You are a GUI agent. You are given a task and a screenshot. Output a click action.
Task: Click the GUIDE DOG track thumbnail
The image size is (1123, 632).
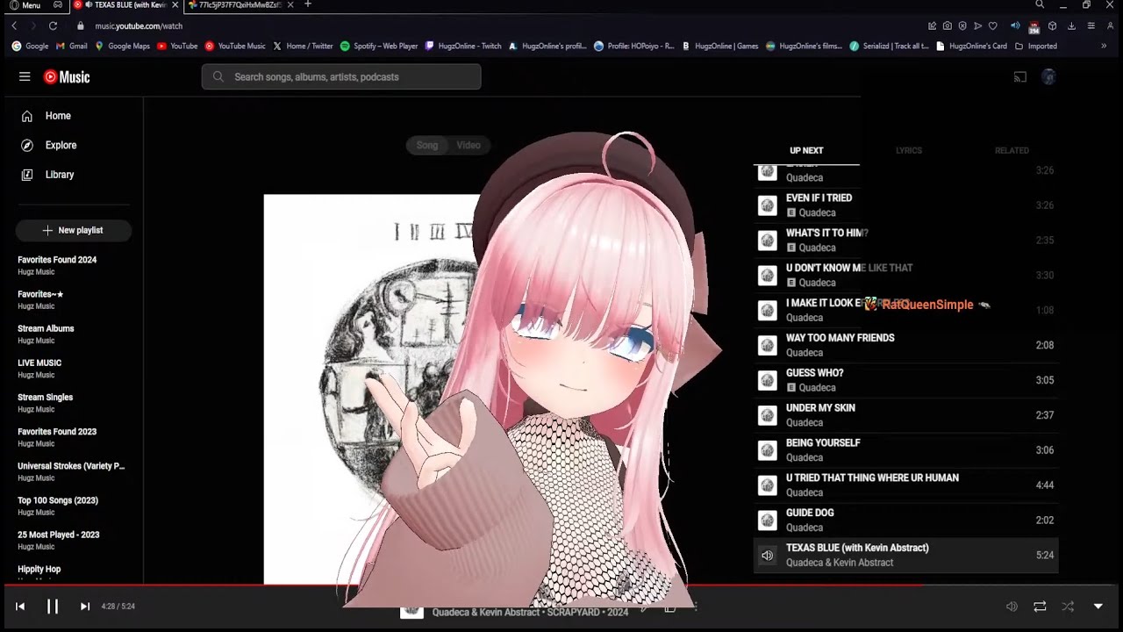(768, 521)
